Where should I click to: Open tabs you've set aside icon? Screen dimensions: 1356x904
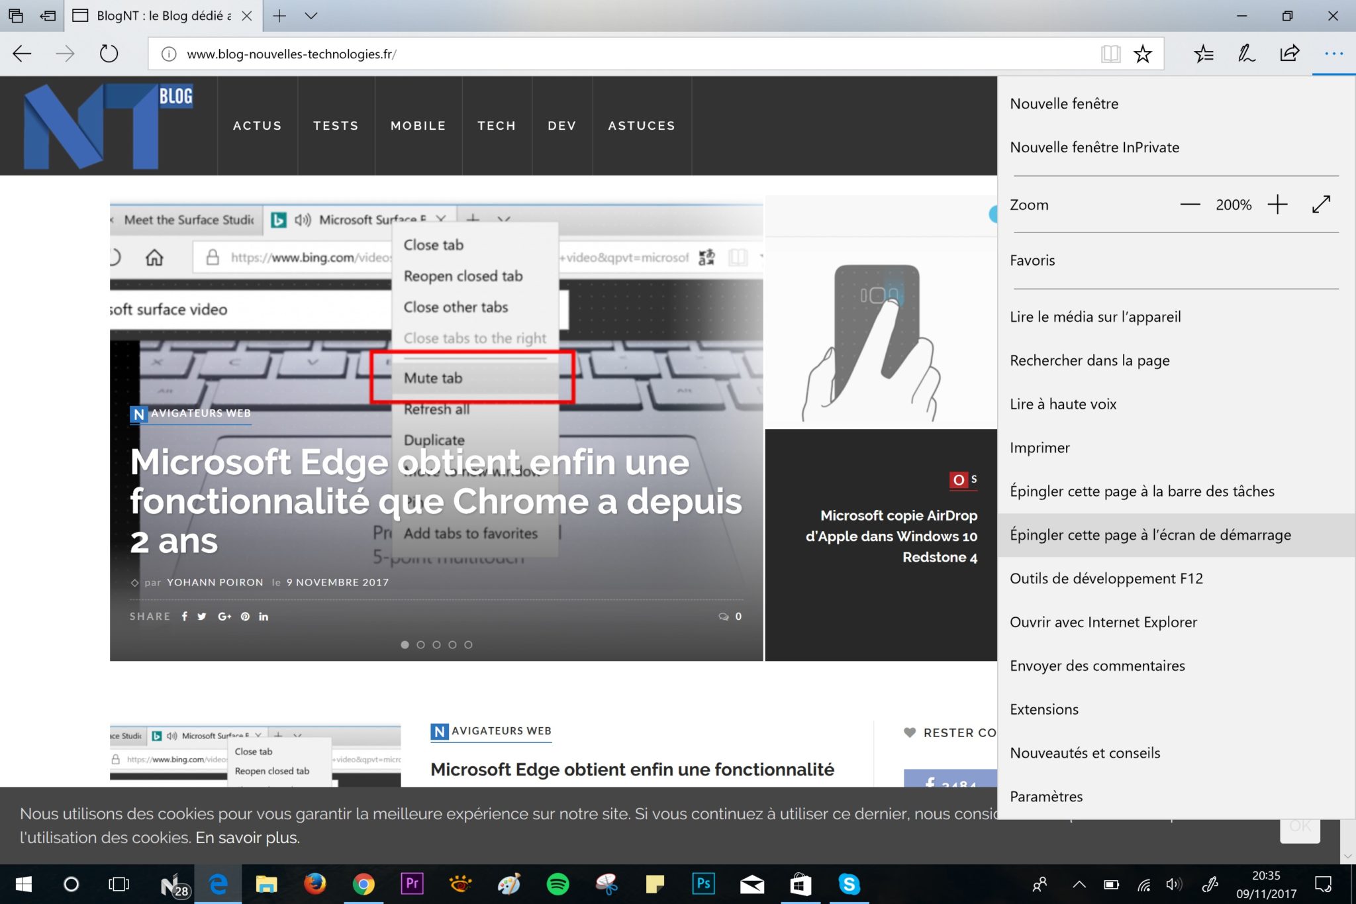(16, 16)
